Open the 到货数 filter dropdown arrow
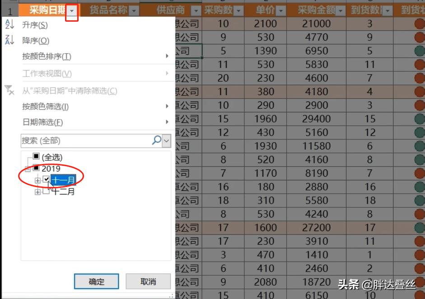The image size is (425, 299). 388,11
